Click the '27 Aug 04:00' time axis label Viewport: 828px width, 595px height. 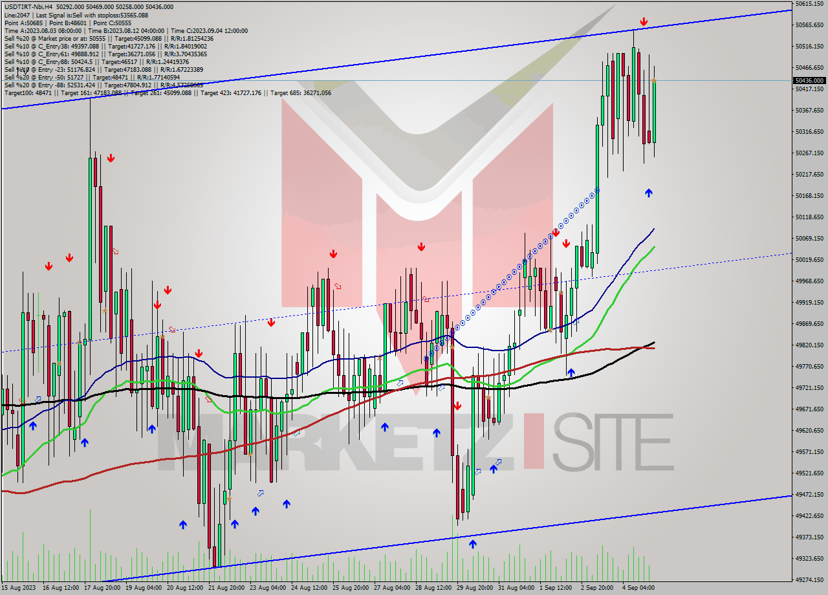pyautogui.click(x=392, y=588)
